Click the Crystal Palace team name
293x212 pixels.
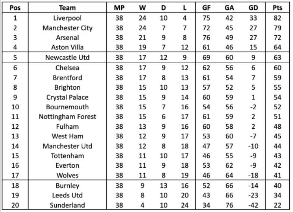coord(67,97)
